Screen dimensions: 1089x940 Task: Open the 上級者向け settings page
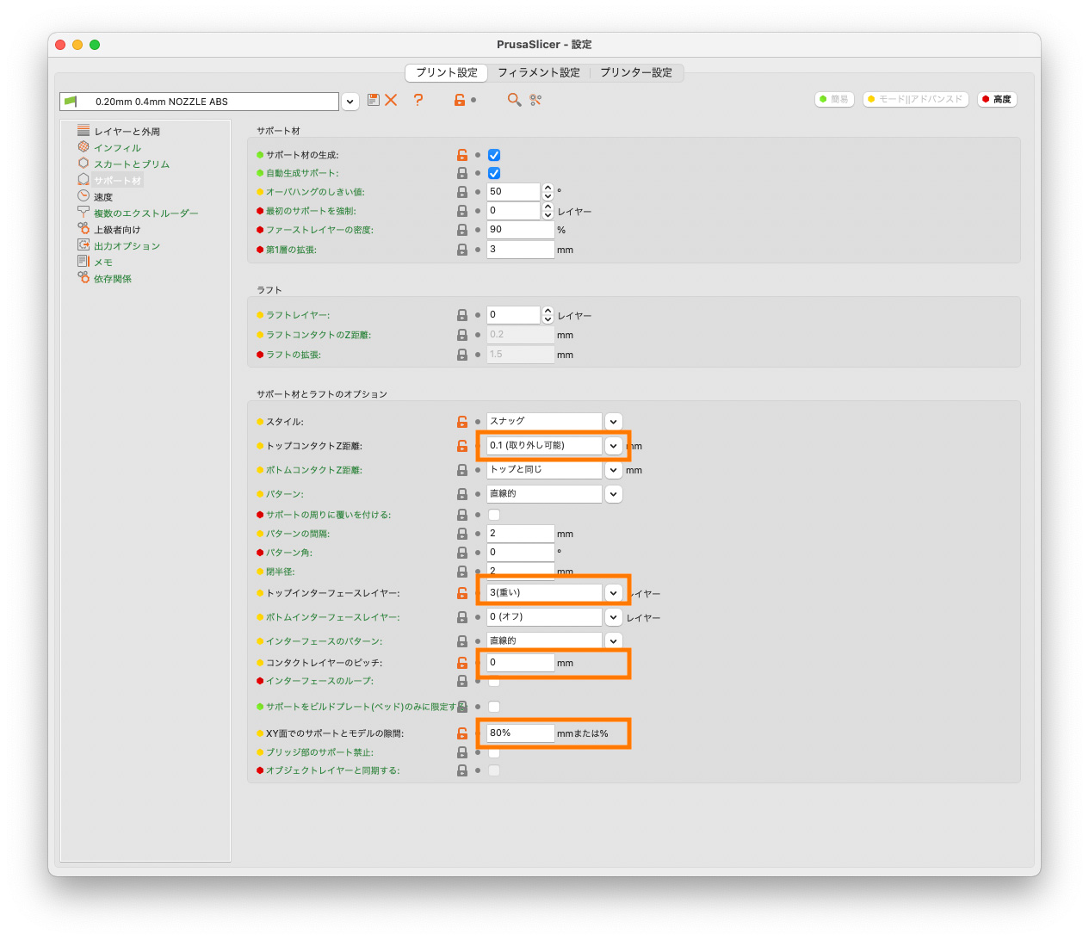117,230
